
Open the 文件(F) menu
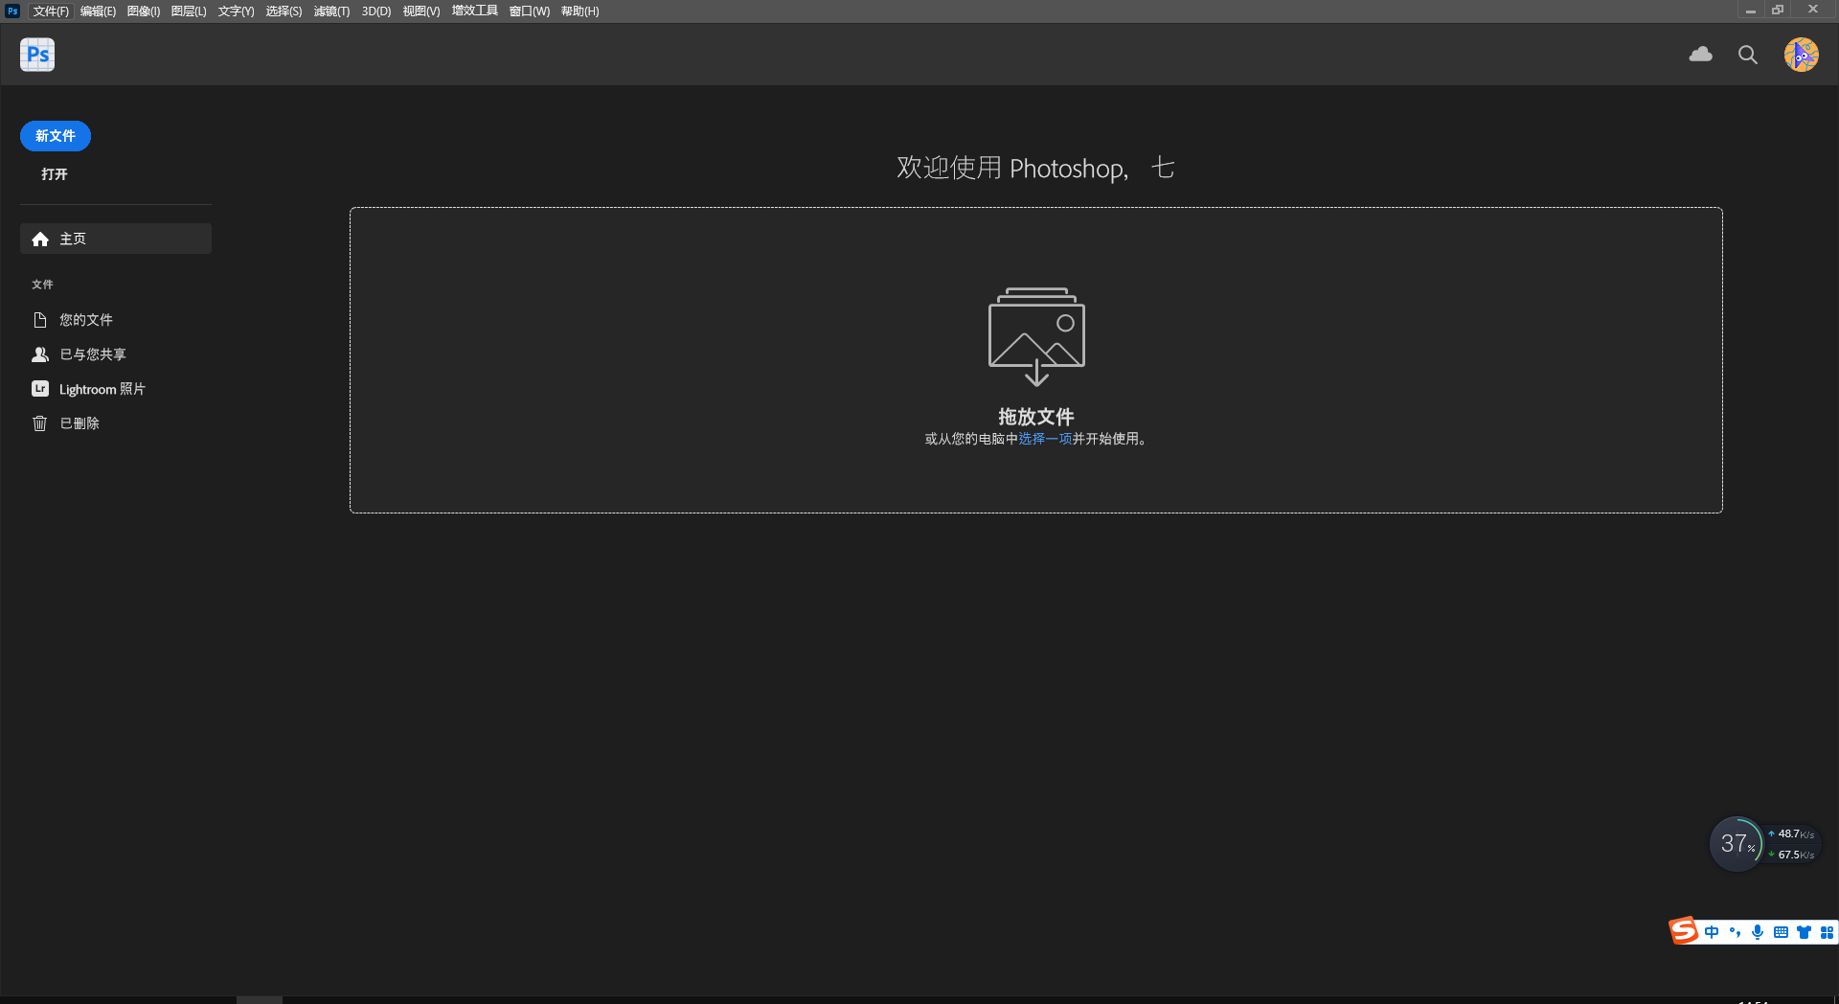point(51,11)
